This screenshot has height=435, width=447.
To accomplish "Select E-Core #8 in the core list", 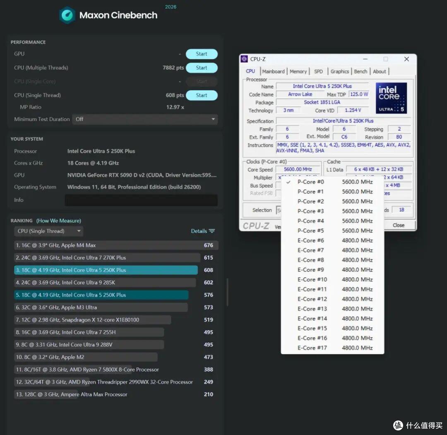I will pyautogui.click(x=332, y=260).
